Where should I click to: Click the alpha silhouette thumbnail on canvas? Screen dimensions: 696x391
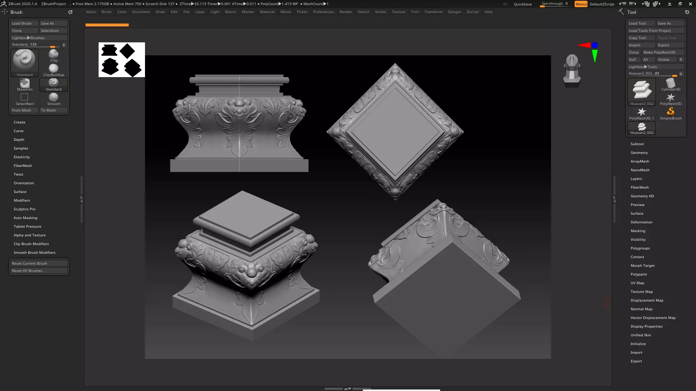tap(122, 60)
